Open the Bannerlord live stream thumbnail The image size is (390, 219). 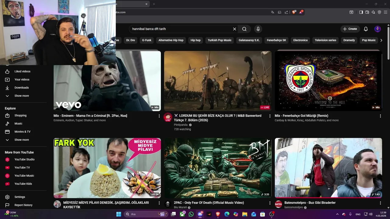(x=218, y=81)
